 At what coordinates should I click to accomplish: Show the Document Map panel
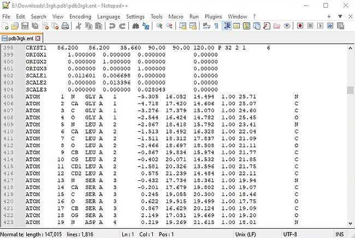[246, 26]
